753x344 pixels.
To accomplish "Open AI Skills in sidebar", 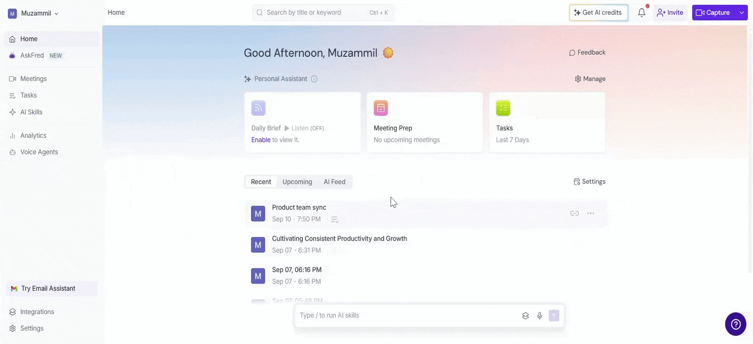I will [52, 112].
